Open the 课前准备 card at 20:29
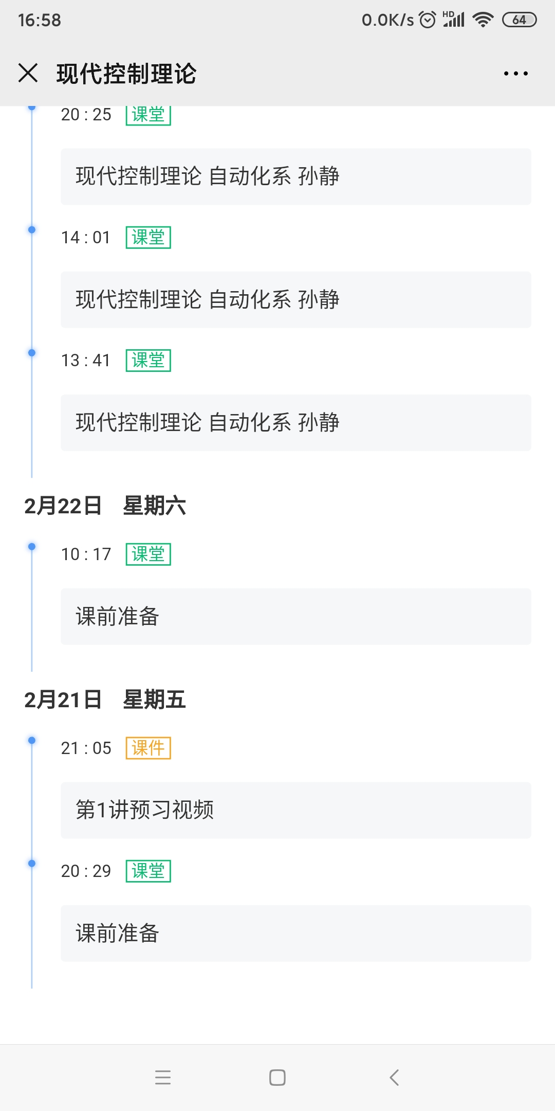555x1111 pixels. coord(295,934)
